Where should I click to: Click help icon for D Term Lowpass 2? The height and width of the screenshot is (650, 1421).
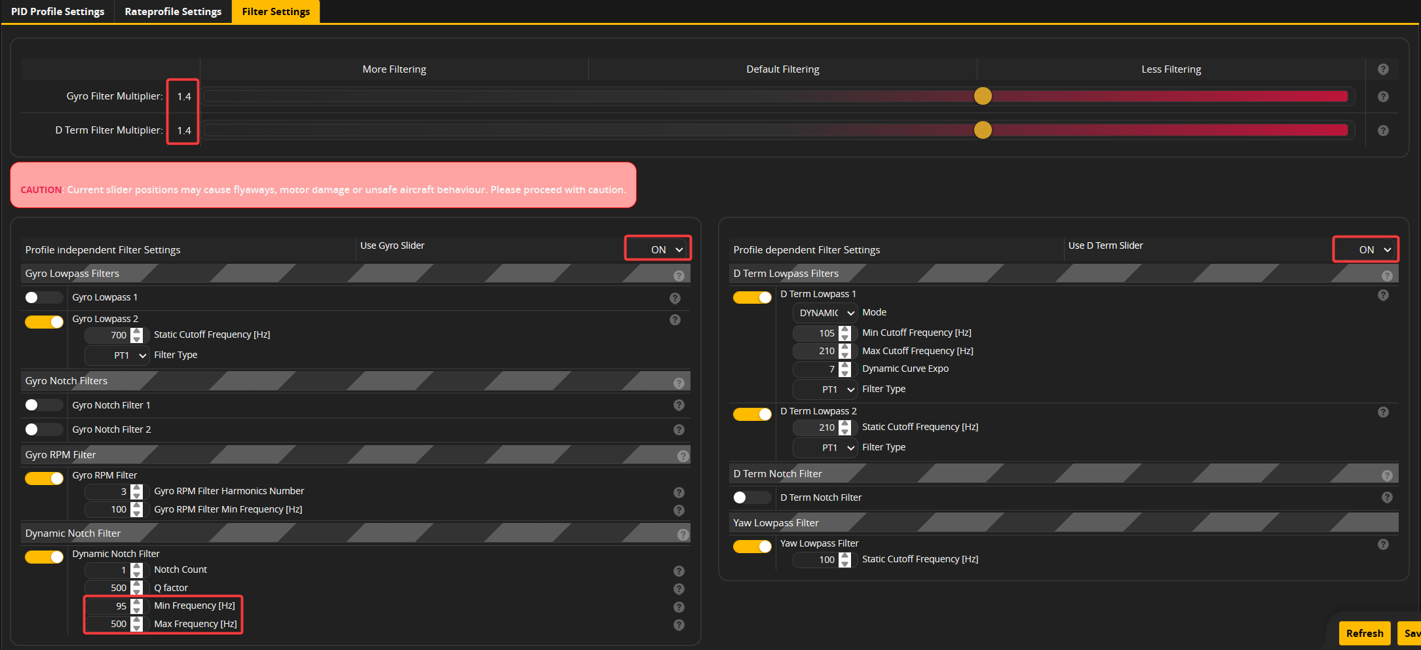click(1383, 412)
